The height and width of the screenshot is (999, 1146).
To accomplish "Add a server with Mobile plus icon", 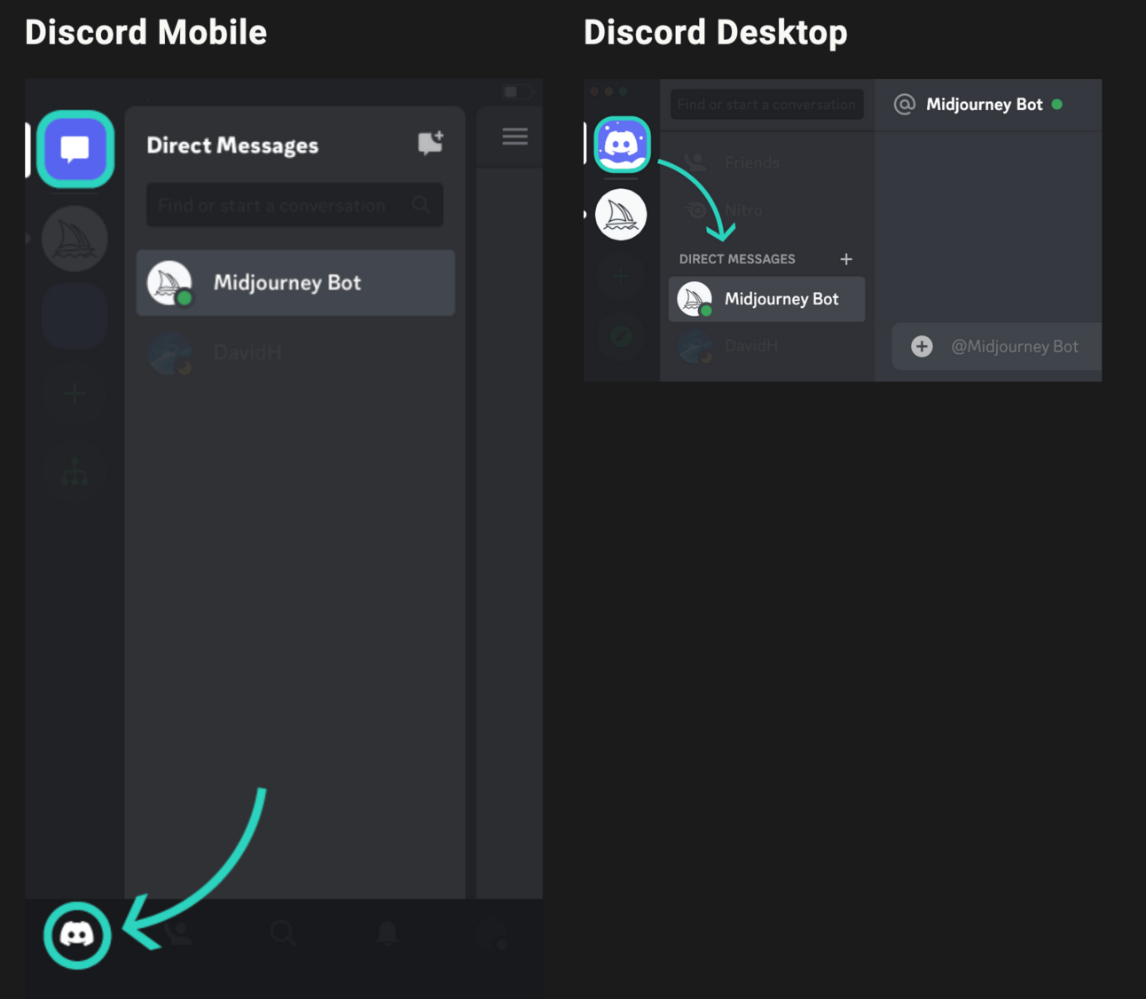I will point(75,393).
